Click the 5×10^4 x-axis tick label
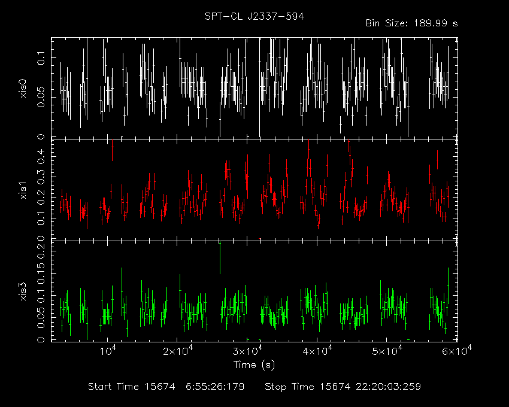 click(387, 351)
